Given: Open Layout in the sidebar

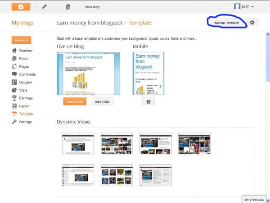Looking at the screenshot, I should click(24, 106).
